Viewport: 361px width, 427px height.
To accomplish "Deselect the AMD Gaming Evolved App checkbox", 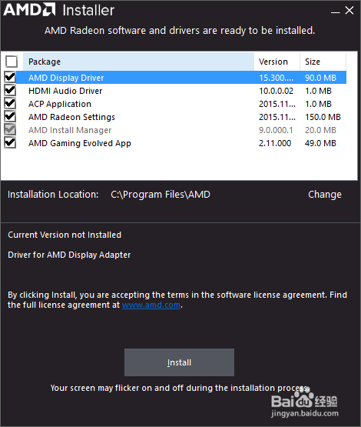I will [x=10, y=142].
